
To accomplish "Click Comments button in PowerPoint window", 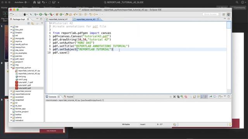I will (238, 8).
